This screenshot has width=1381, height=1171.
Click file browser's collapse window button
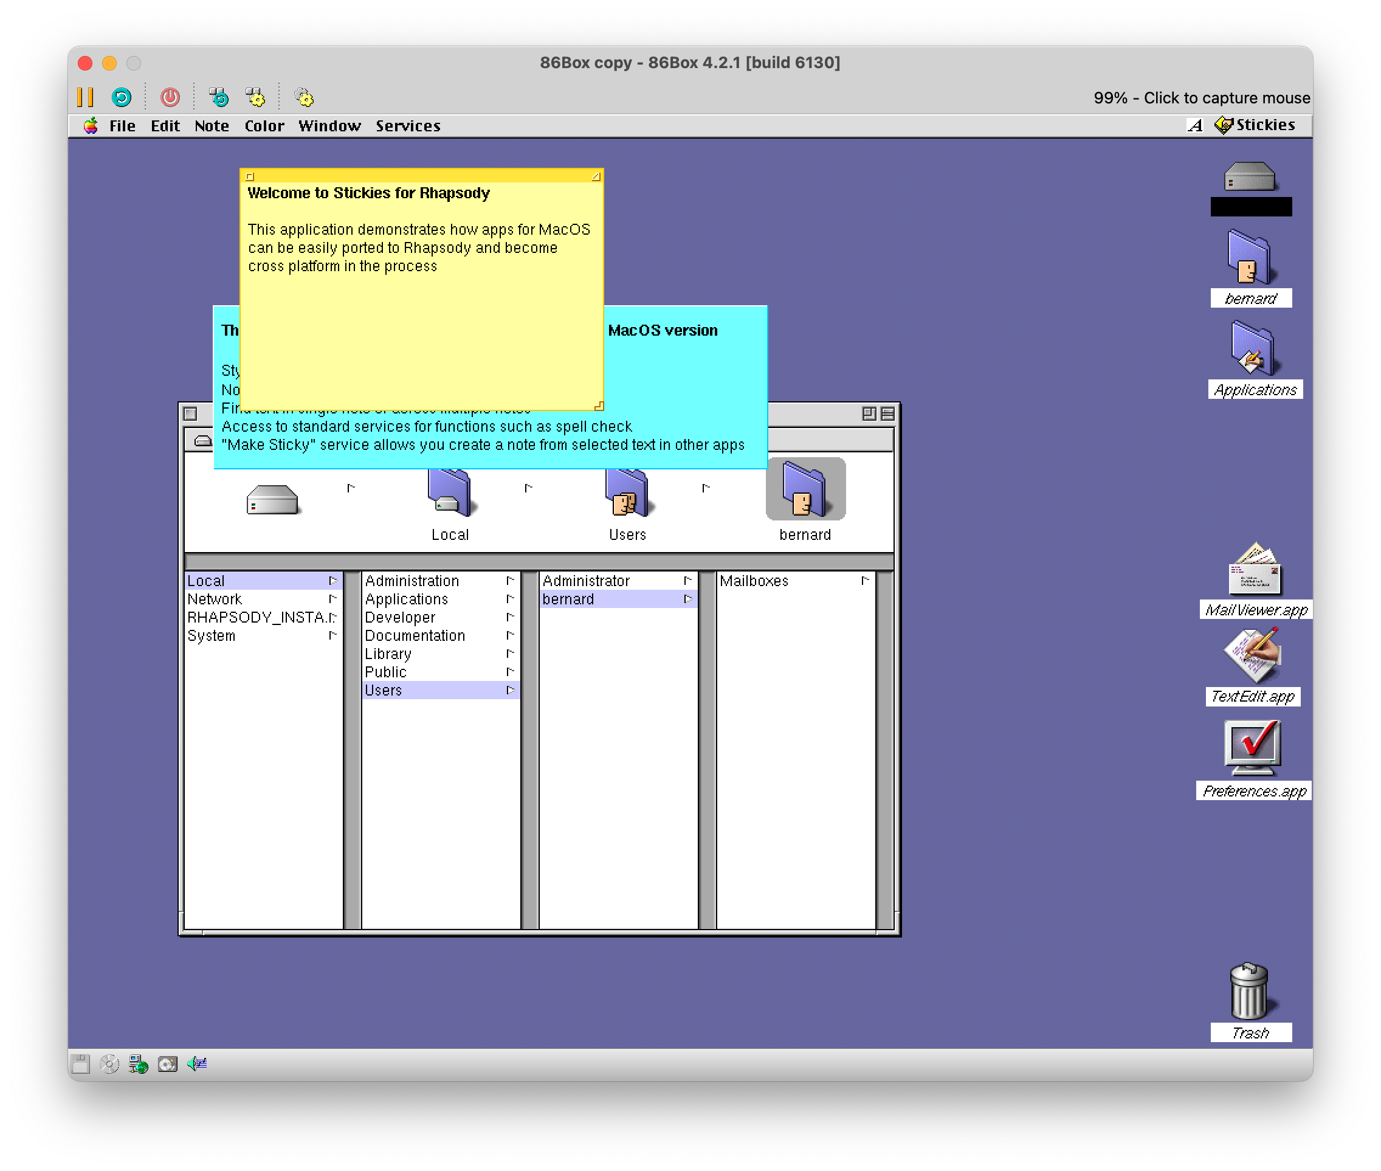[888, 414]
